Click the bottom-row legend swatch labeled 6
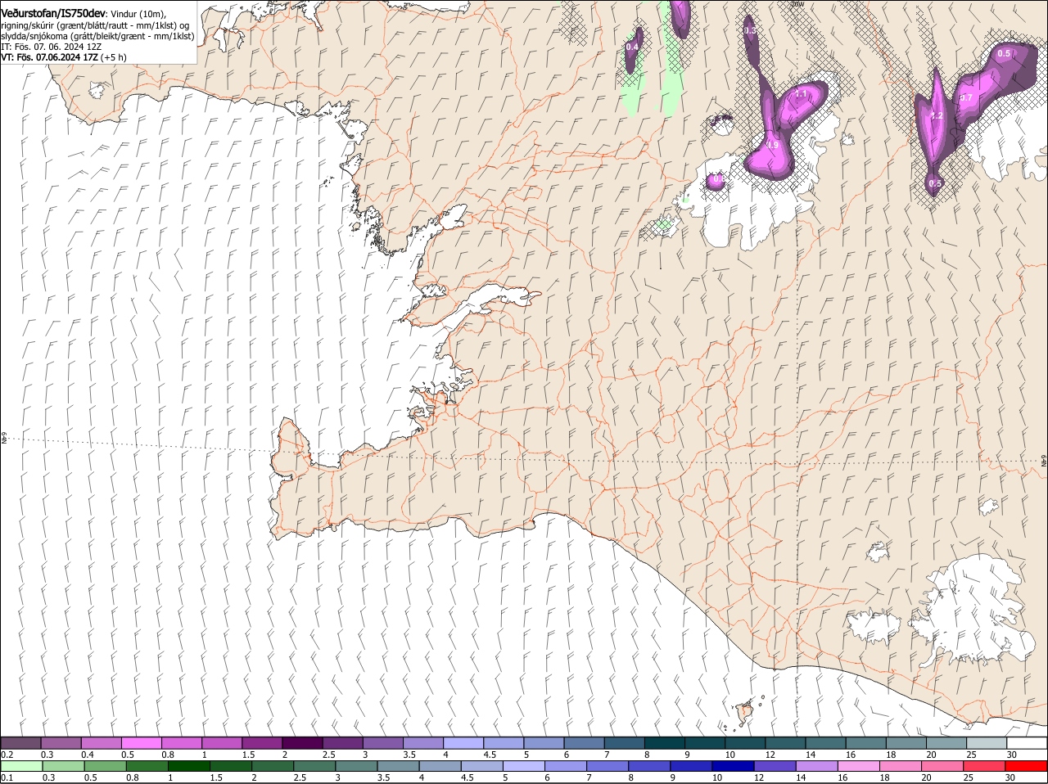Screen dimensions: 1048x784 [x=567, y=767]
